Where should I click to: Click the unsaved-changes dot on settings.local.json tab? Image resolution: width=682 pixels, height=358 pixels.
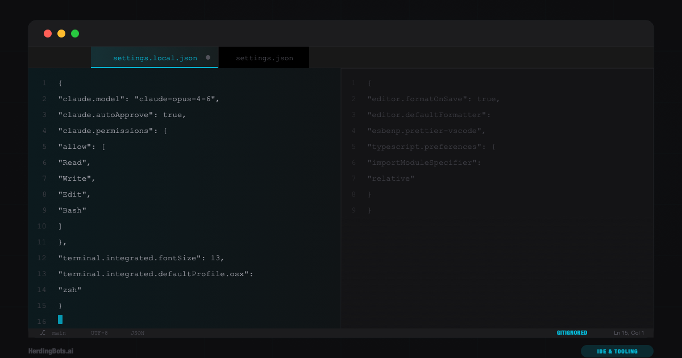click(x=208, y=57)
